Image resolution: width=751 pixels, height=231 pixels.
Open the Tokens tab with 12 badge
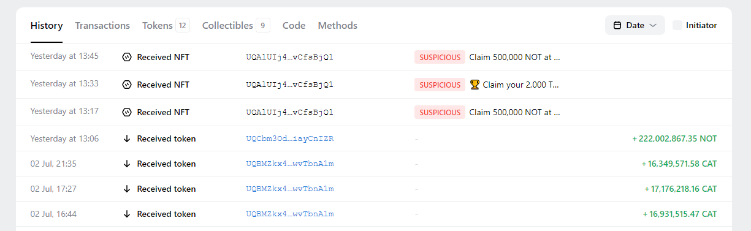point(166,25)
